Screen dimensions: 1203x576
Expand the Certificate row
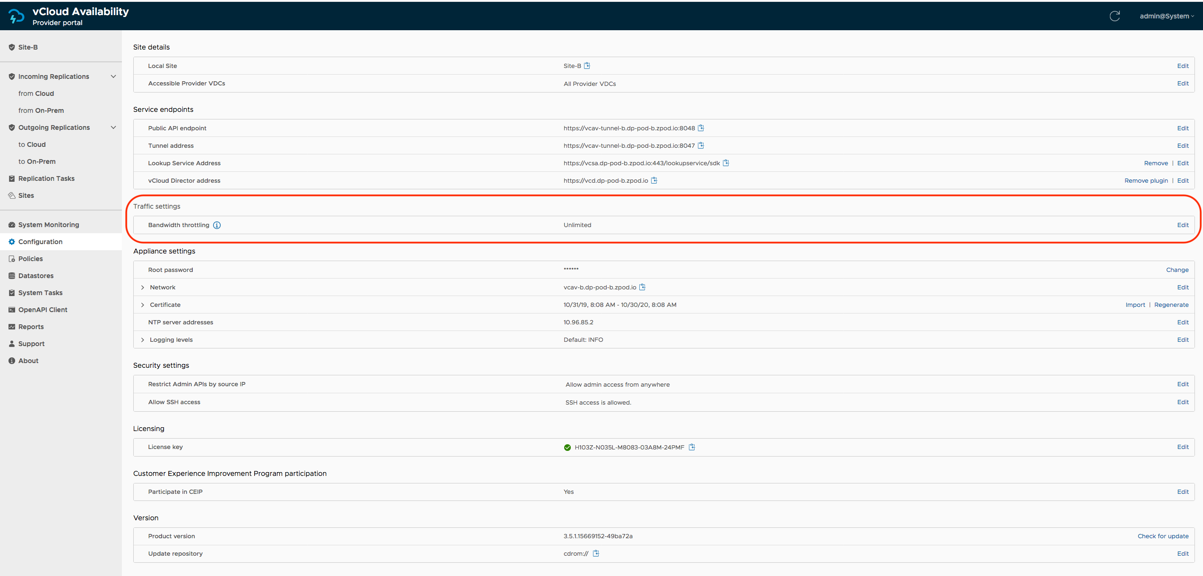pyautogui.click(x=143, y=305)
